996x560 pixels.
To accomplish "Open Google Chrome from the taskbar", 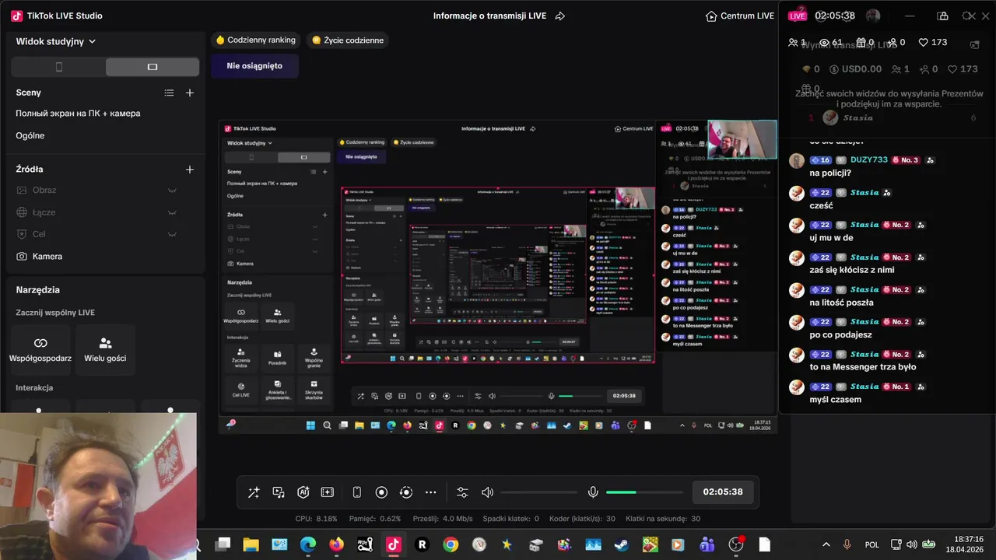I will point(450,544).
